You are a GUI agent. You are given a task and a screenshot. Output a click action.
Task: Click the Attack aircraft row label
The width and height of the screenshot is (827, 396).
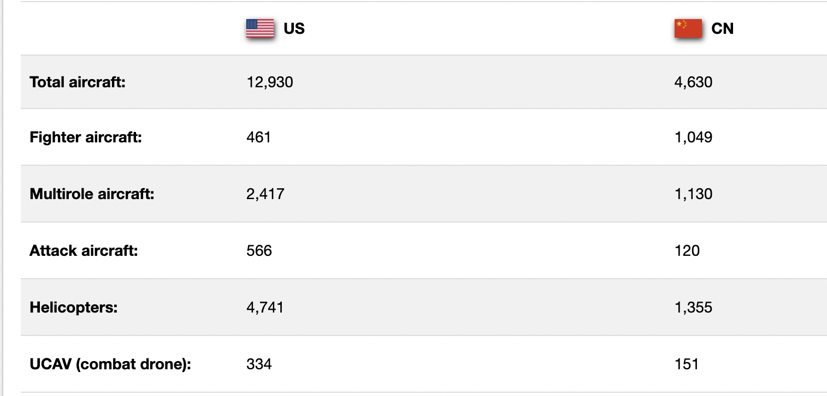click(x=84, y=250)
